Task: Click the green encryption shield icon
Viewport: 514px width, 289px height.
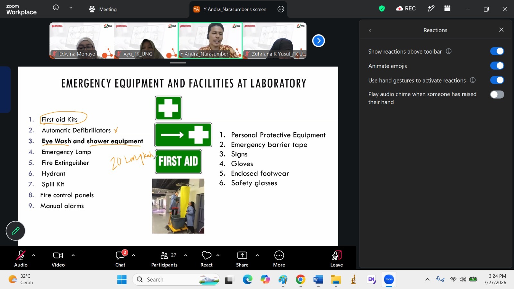Action: point(382,9)
